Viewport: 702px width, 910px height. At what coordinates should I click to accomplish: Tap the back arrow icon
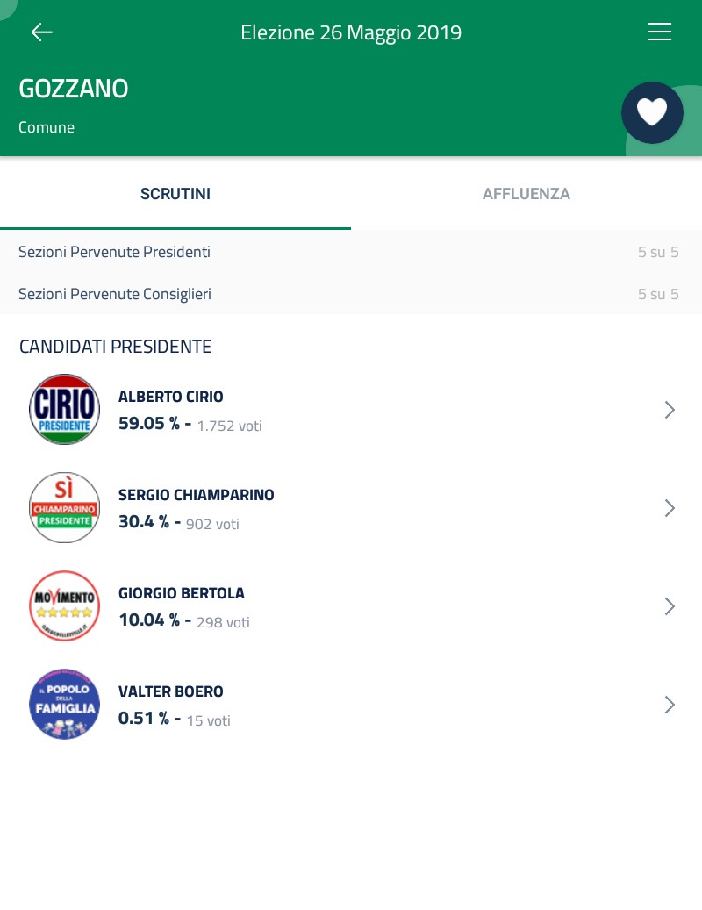click(x=42, y=32)
